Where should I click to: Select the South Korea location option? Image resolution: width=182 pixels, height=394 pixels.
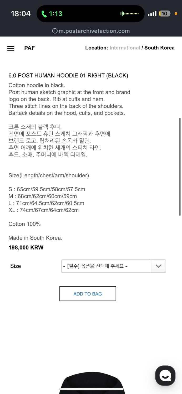(159, 48)
